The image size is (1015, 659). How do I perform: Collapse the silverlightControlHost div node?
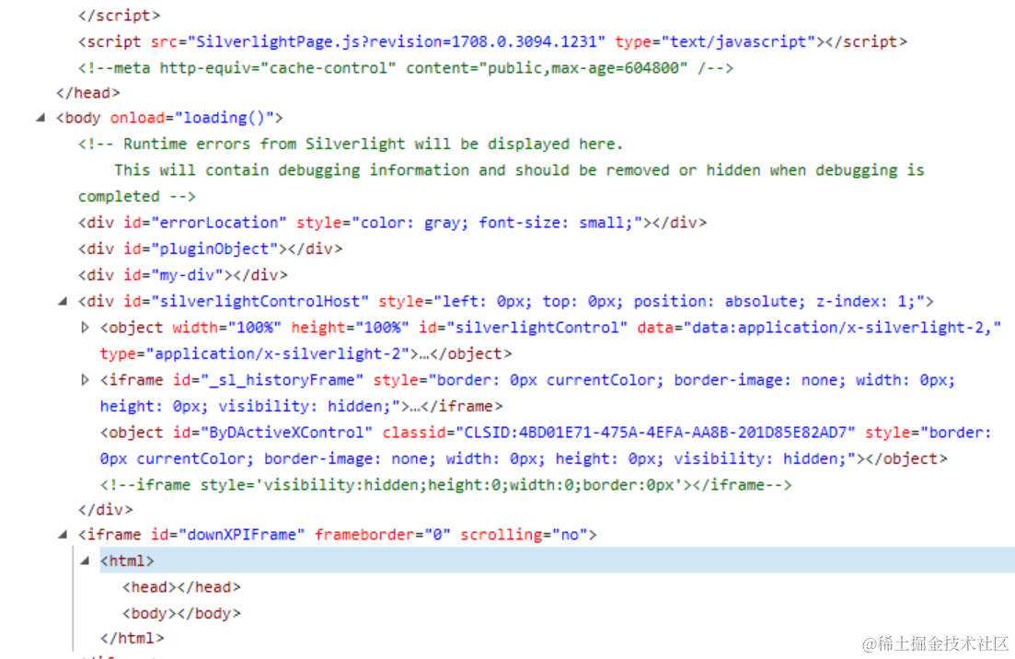tap(63, 301)
